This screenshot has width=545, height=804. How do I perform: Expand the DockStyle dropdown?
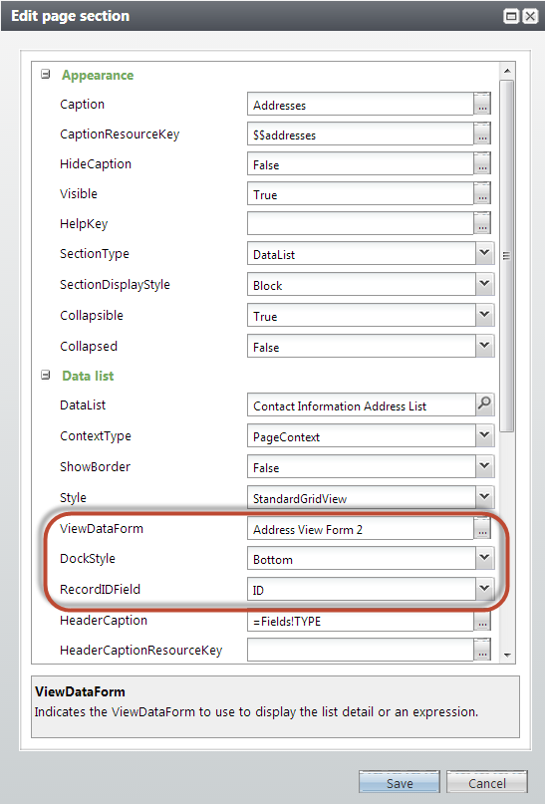(x=484, y=558)
